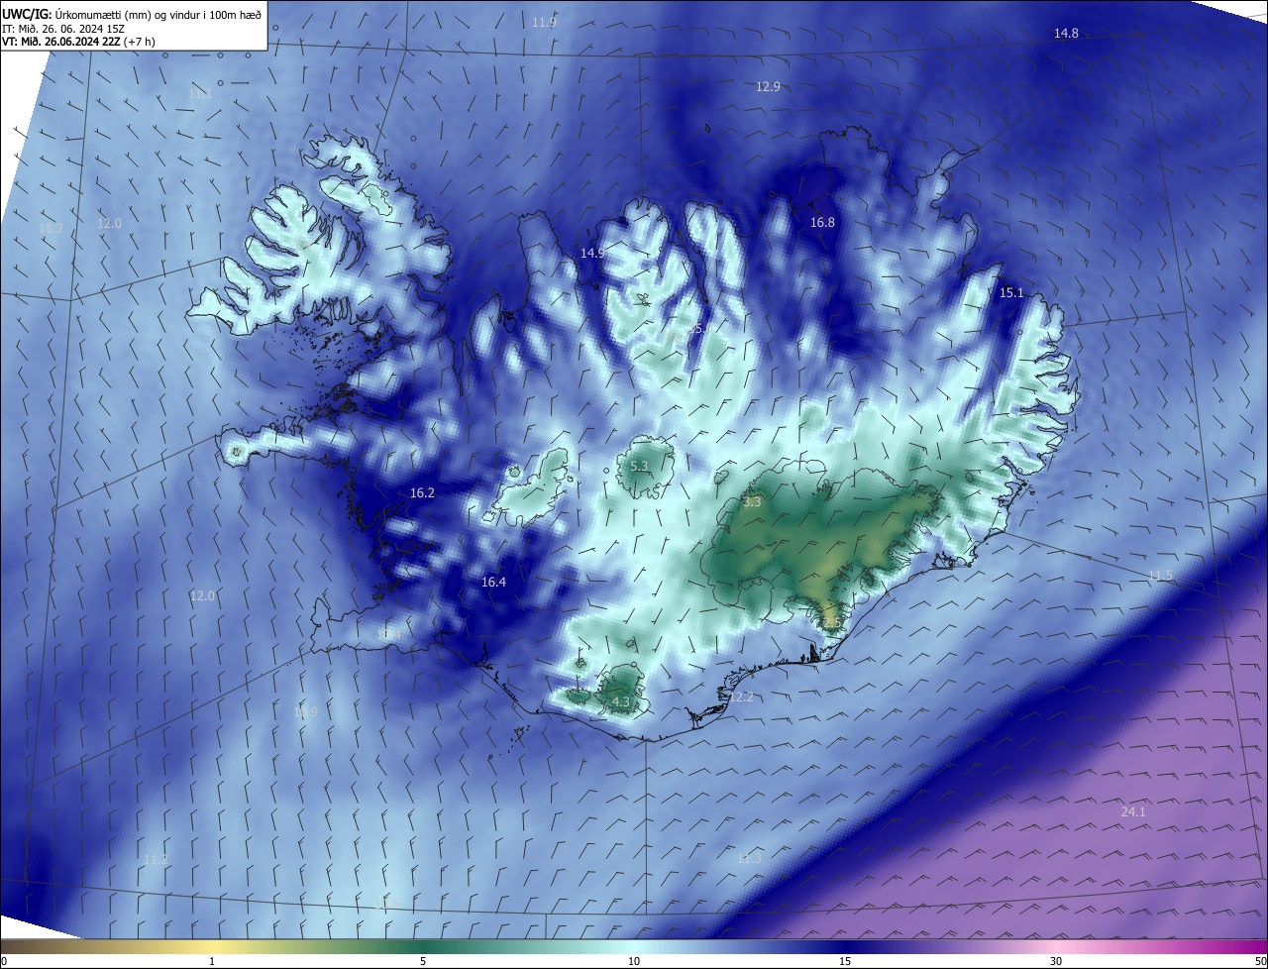This screenshot has width=1268, height=969.
Task: Click the 15 tick on the color scale
Action: tap(845, 962)
